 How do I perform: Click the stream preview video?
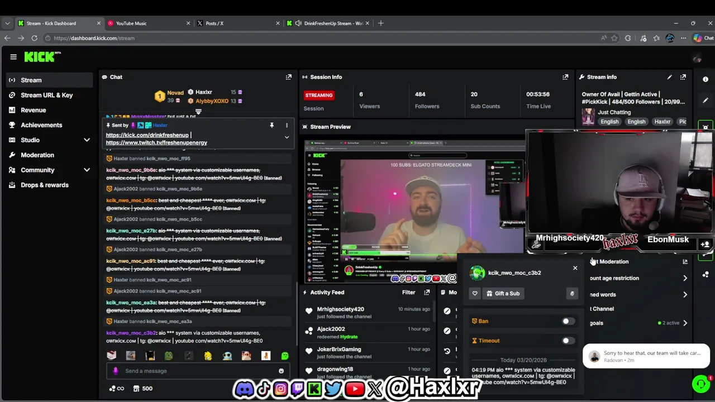[414, 210]
